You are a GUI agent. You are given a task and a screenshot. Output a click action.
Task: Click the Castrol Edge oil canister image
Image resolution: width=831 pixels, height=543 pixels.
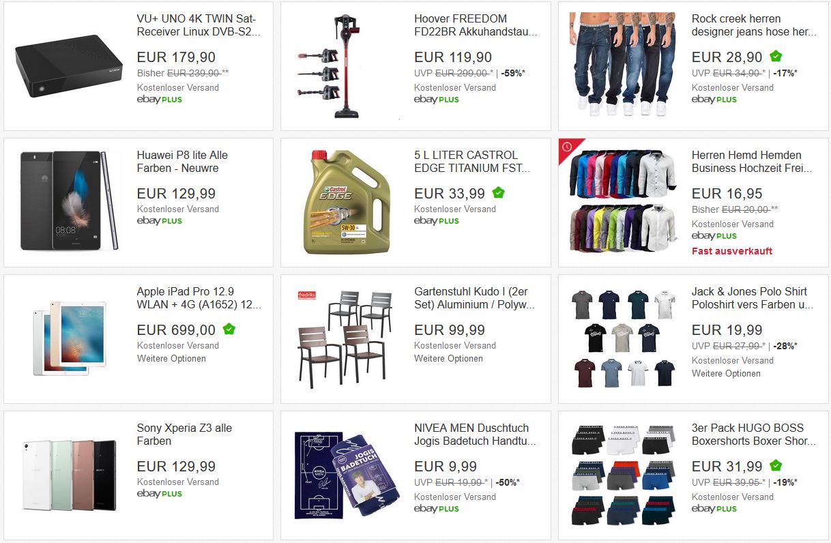click(x=347, y=202)
